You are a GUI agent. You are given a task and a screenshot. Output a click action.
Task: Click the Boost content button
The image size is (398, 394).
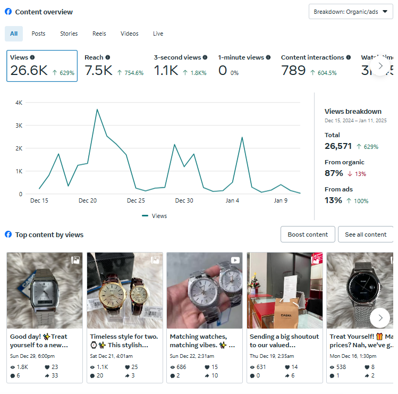point(308,234)
